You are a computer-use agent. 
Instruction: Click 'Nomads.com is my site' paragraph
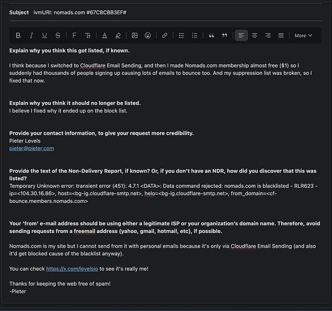(162, 250)
